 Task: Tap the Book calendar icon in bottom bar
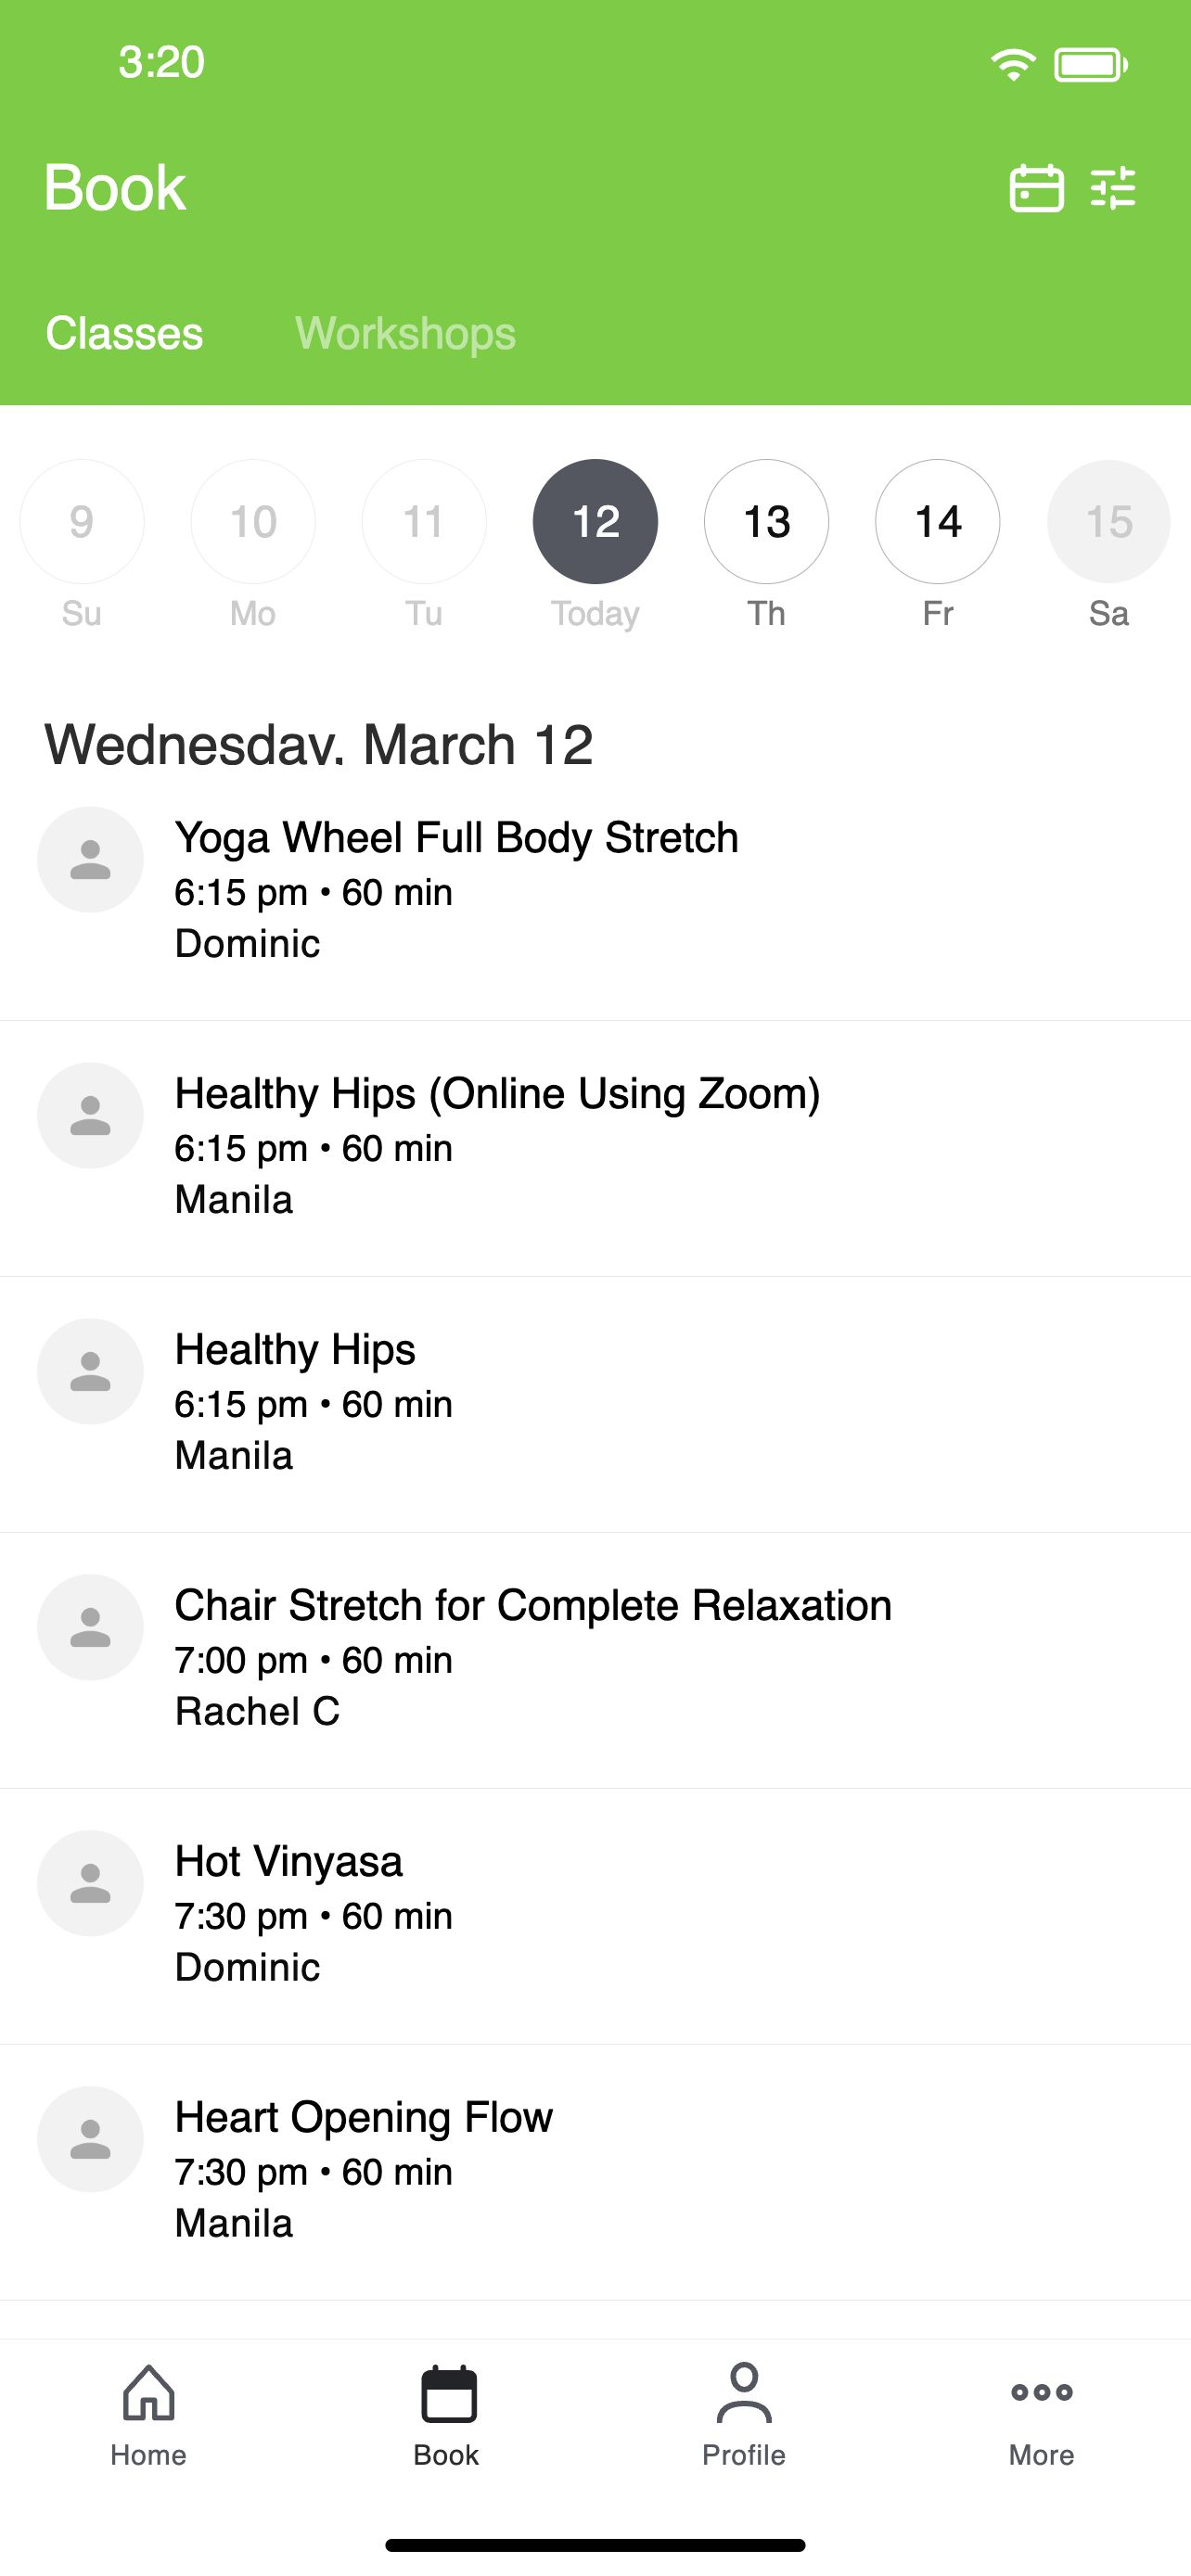coord(448,2393)
